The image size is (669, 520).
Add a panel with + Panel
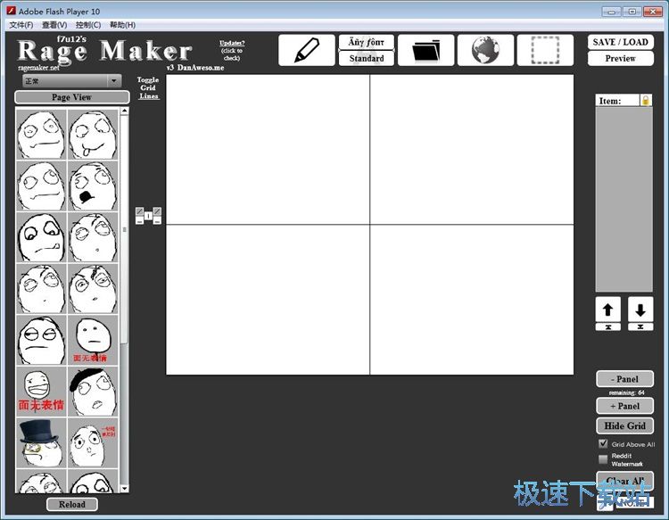tap(624, 406)
